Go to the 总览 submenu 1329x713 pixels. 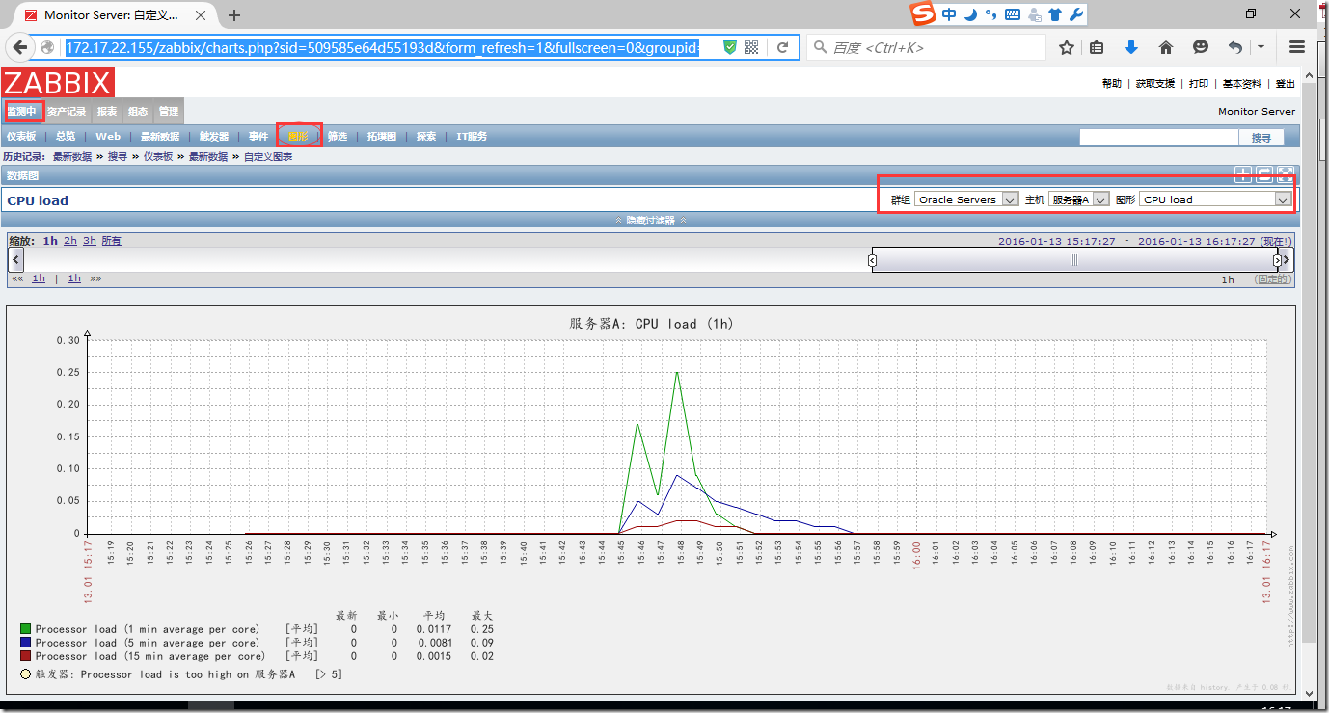[66, 137]
